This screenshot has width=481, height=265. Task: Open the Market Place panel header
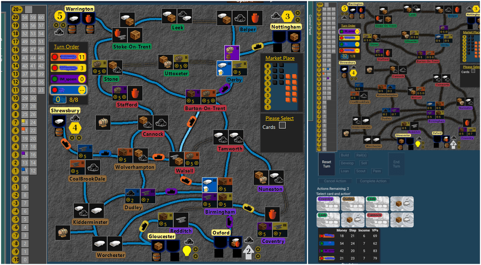coord(280,58)
